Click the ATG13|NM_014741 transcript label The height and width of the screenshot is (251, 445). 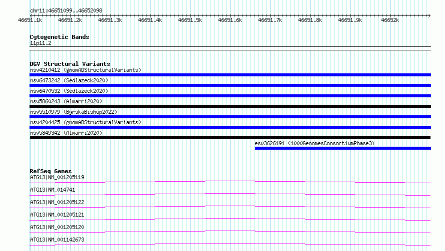(x=52, y=190)
